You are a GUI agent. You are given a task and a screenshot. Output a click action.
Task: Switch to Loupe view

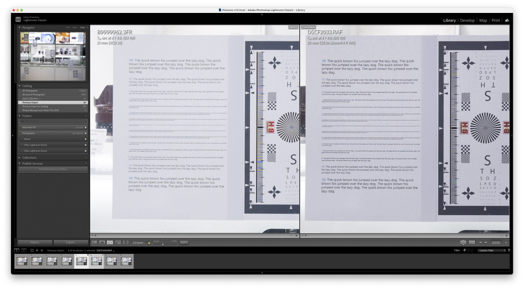pyautogui.click(x=102, y=242)
